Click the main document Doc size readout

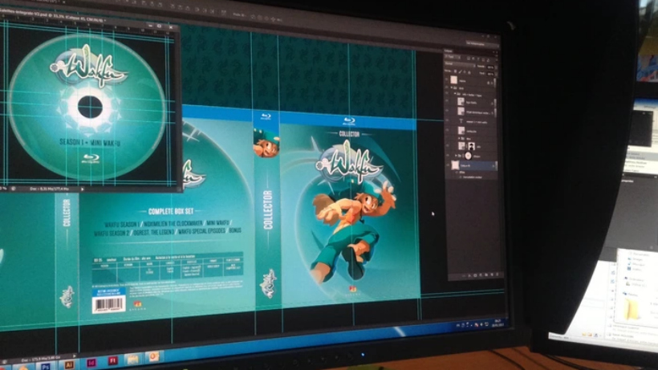pyautogui.click(x=42, y=358)
